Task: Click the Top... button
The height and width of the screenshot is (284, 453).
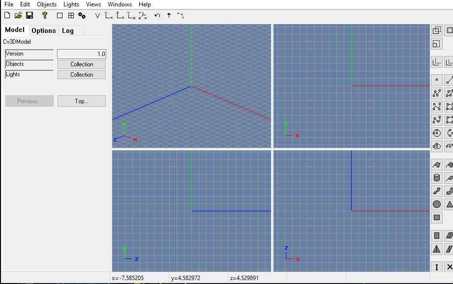Action: 82,101
